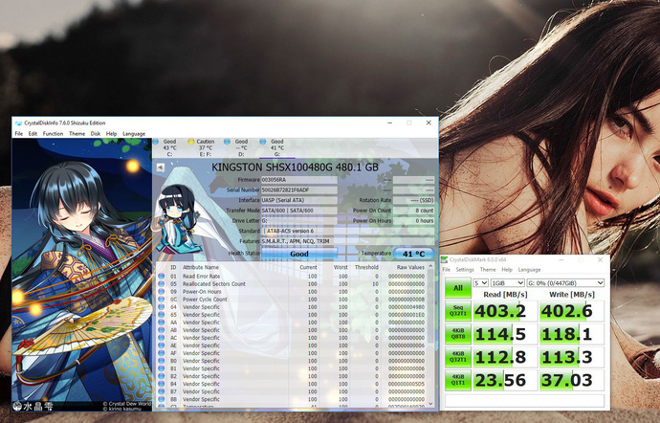Open the test count dropdown showing 5
Viewport: 660px width, 423px height.
[481, 283]
